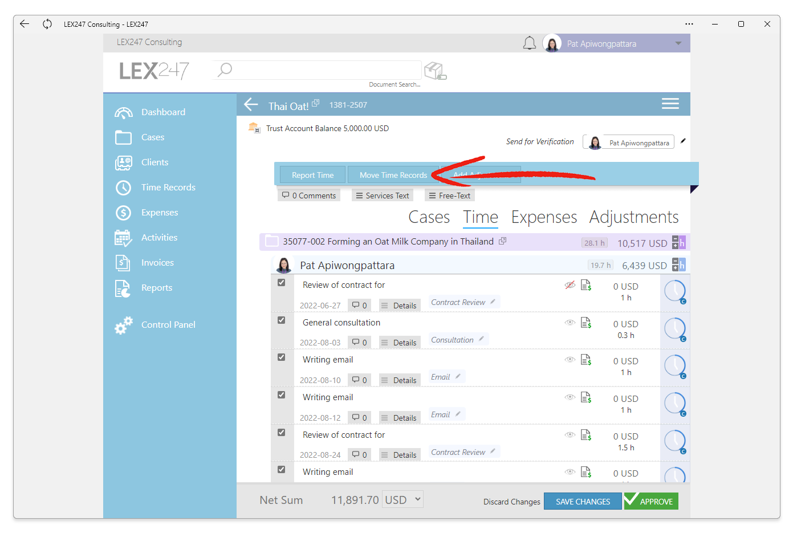Open Invoices in the sidebar
The width and height of the screenshot is (793, 533).
(144, 263)
